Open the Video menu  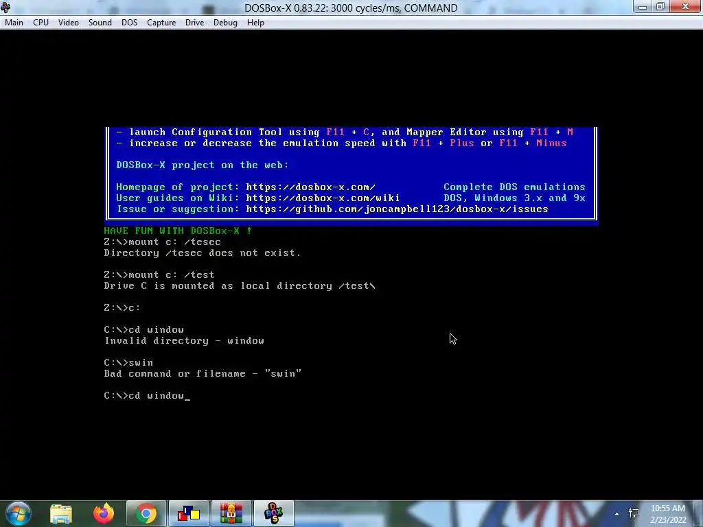(x=69, y=23)
